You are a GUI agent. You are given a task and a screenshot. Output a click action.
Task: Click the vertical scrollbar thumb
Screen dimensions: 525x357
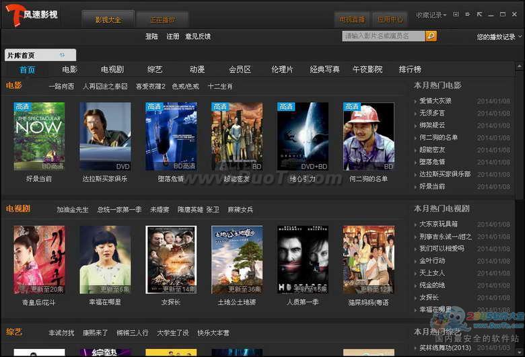click(520, 135)
